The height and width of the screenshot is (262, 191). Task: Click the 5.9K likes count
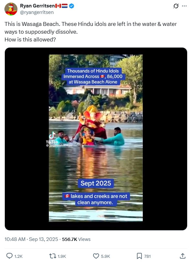coord(105,256)
